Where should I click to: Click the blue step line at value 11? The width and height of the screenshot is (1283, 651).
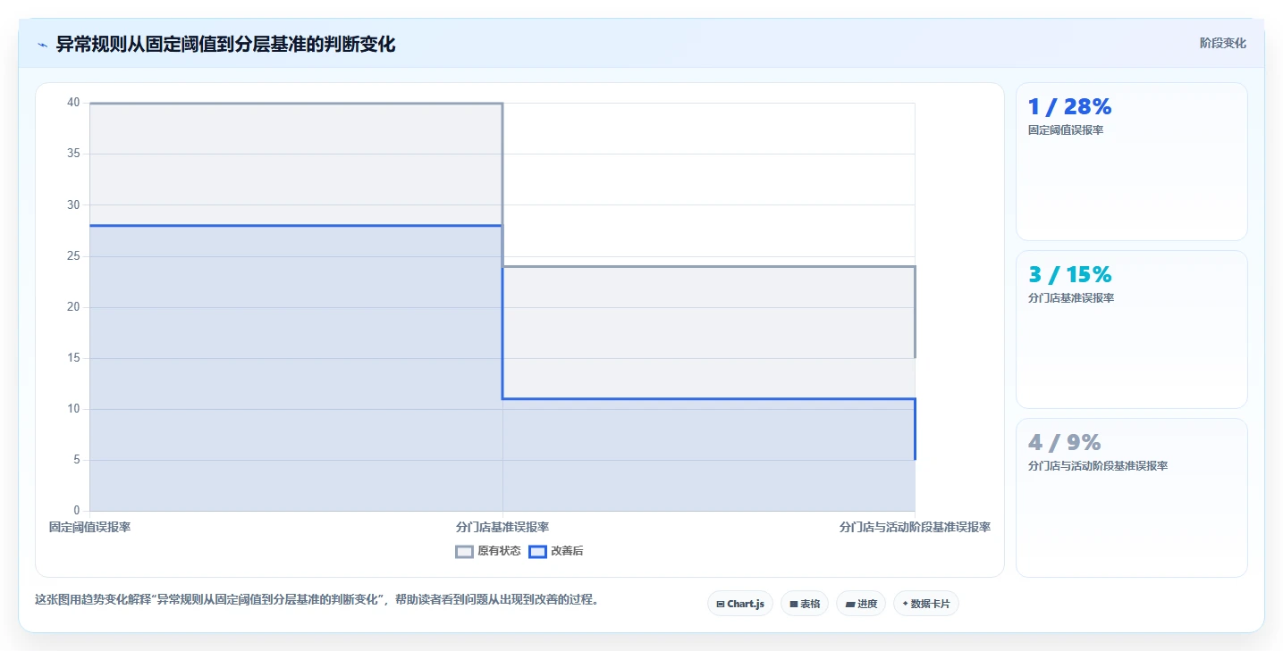[x=708, y=398]
